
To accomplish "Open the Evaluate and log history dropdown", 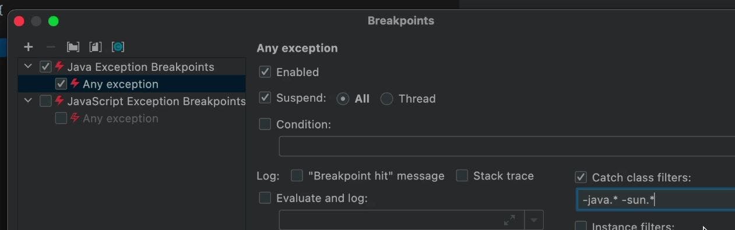I will coord(534,220).
